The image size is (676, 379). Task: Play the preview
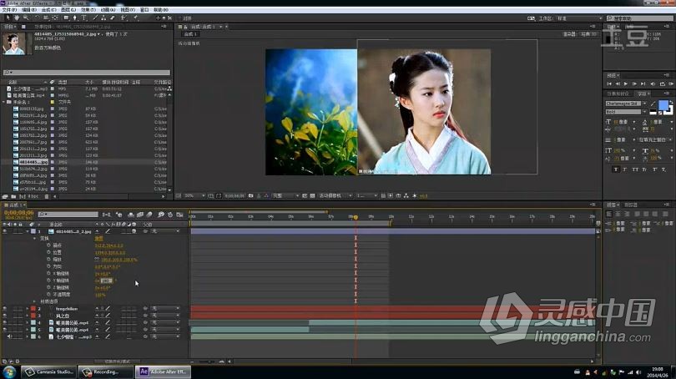coord(626,83)
